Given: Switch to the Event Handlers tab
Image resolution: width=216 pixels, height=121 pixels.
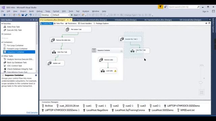Looking at the screenshot, I should click(85, 24).
